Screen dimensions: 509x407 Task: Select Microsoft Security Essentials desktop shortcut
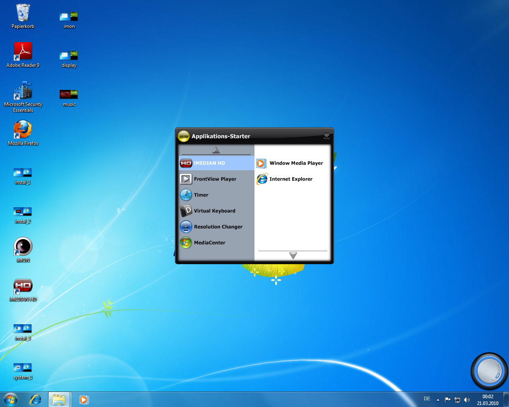click(23, 97)
